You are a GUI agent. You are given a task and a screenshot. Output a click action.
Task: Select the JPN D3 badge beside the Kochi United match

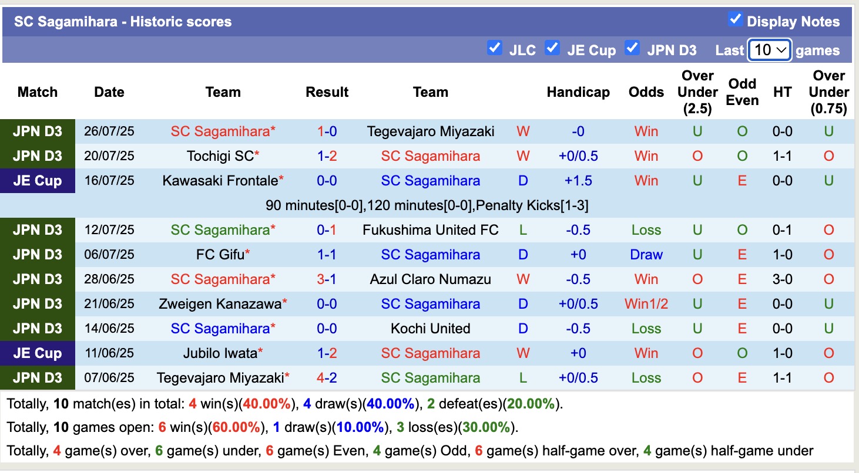[x=37, y=329]
